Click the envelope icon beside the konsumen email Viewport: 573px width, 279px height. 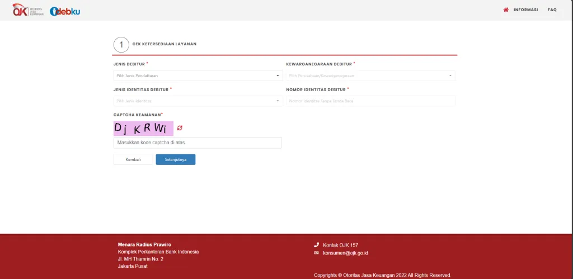point(317,253)
